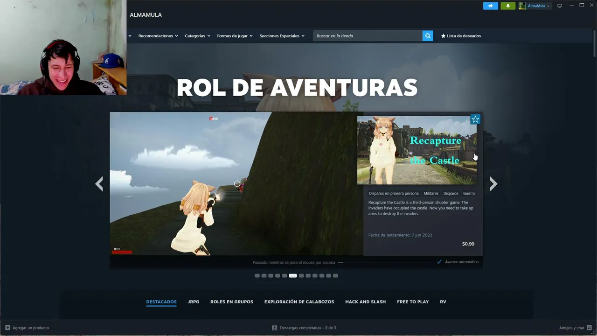
Task: Click the $0.99 price
Action: pyautogui.click(x=468, y=244)
